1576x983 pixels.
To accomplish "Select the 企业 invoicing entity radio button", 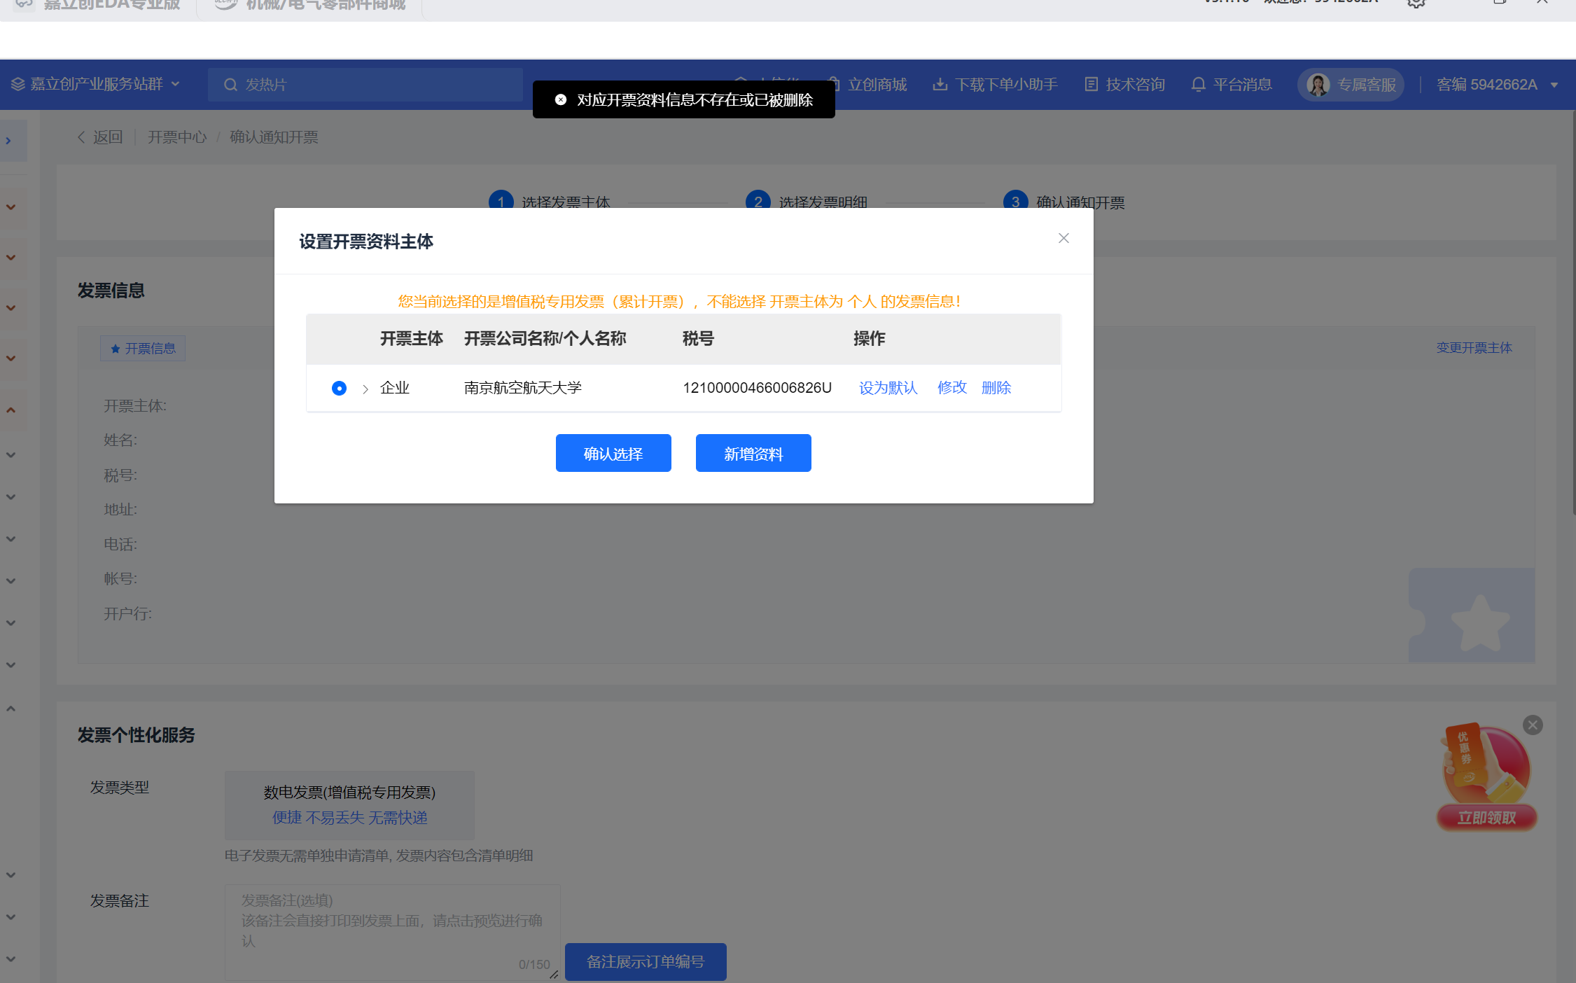I will (339, 388).
